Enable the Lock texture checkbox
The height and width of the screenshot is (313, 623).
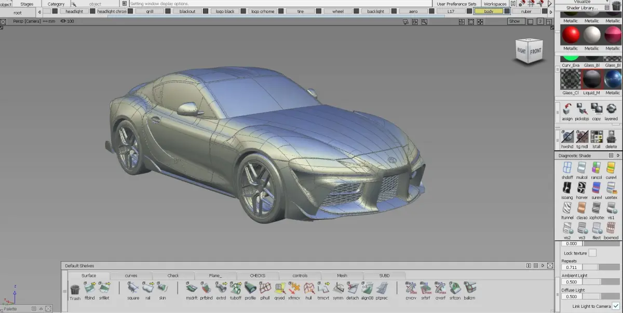pyautogui.click(x=592, y=253)
